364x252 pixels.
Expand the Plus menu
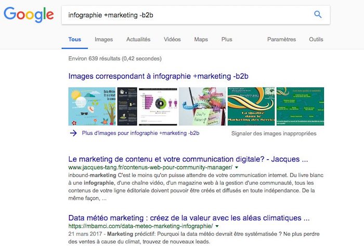pos(227,40)
